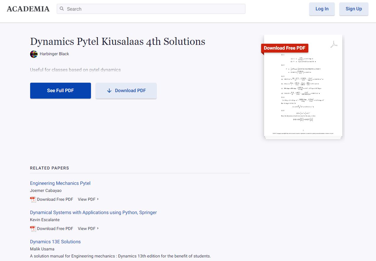View PDF for Engineering Mechanics Pytel
The width and height of the screenshot is (376, 261).
coord(87,199)
